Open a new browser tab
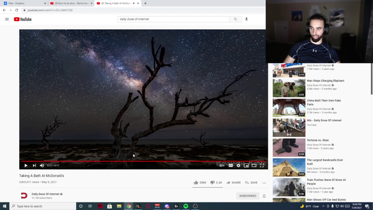This screenshot has width=373, height=210. pos(145,3)
